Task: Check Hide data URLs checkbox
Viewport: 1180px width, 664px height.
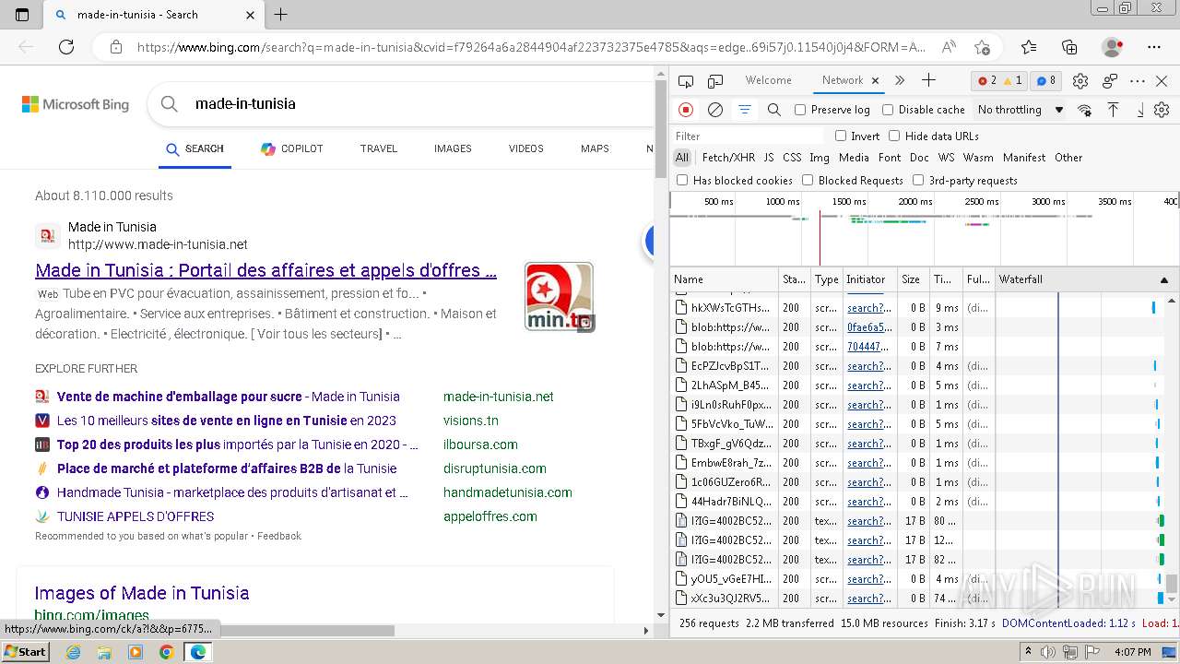Action: coord(894,136)
